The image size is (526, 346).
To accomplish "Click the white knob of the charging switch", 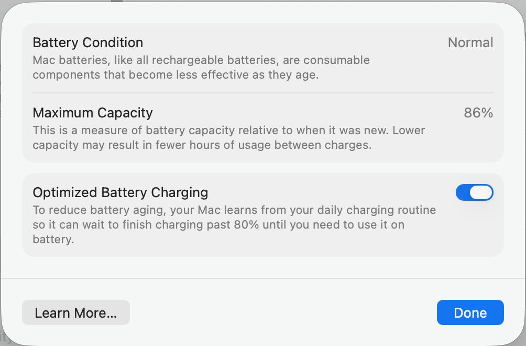I will [x=481, y=193].
